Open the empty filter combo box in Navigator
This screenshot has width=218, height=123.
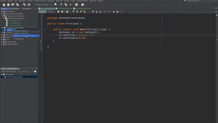[x=27, y=71]
